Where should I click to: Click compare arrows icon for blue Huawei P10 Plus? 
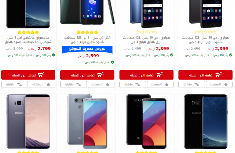138,84
